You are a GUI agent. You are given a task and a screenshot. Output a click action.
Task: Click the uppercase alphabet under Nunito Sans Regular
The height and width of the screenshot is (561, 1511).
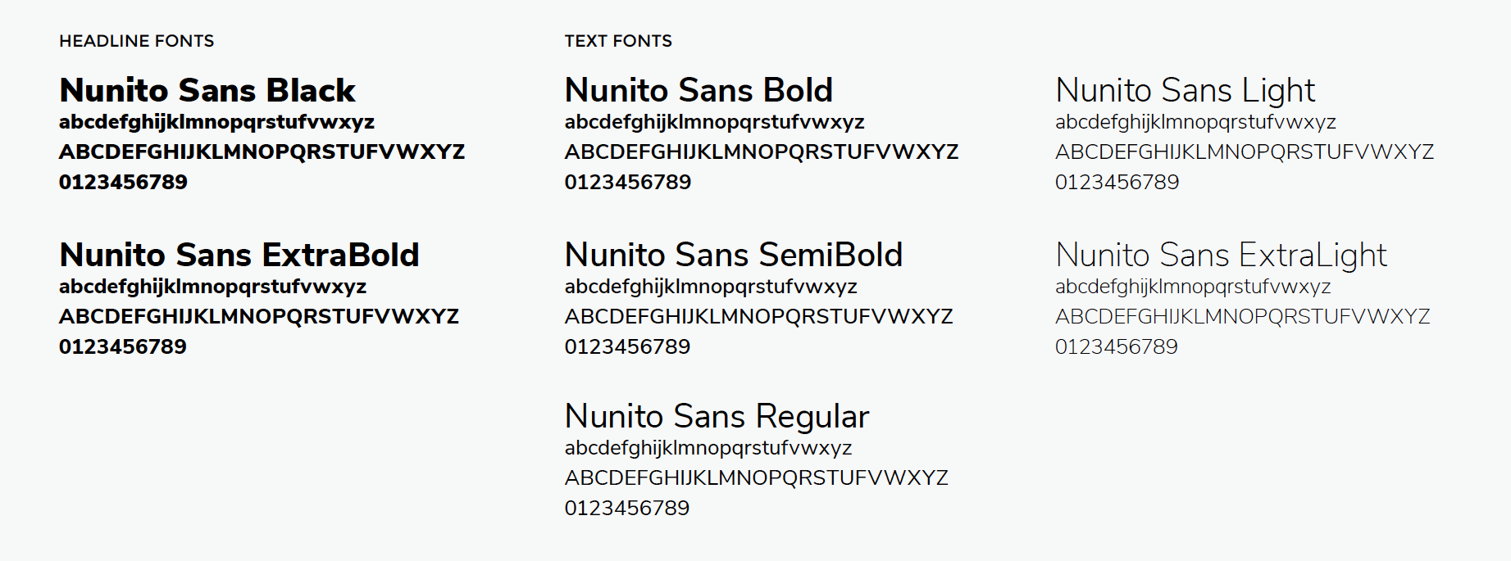point(756,477)
